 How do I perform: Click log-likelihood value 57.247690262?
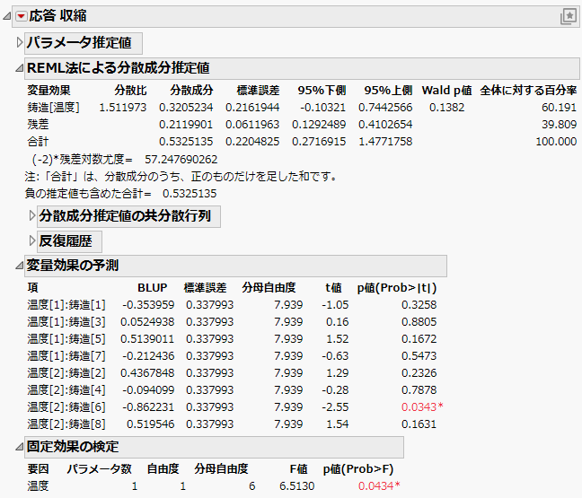tap(181, 160)
